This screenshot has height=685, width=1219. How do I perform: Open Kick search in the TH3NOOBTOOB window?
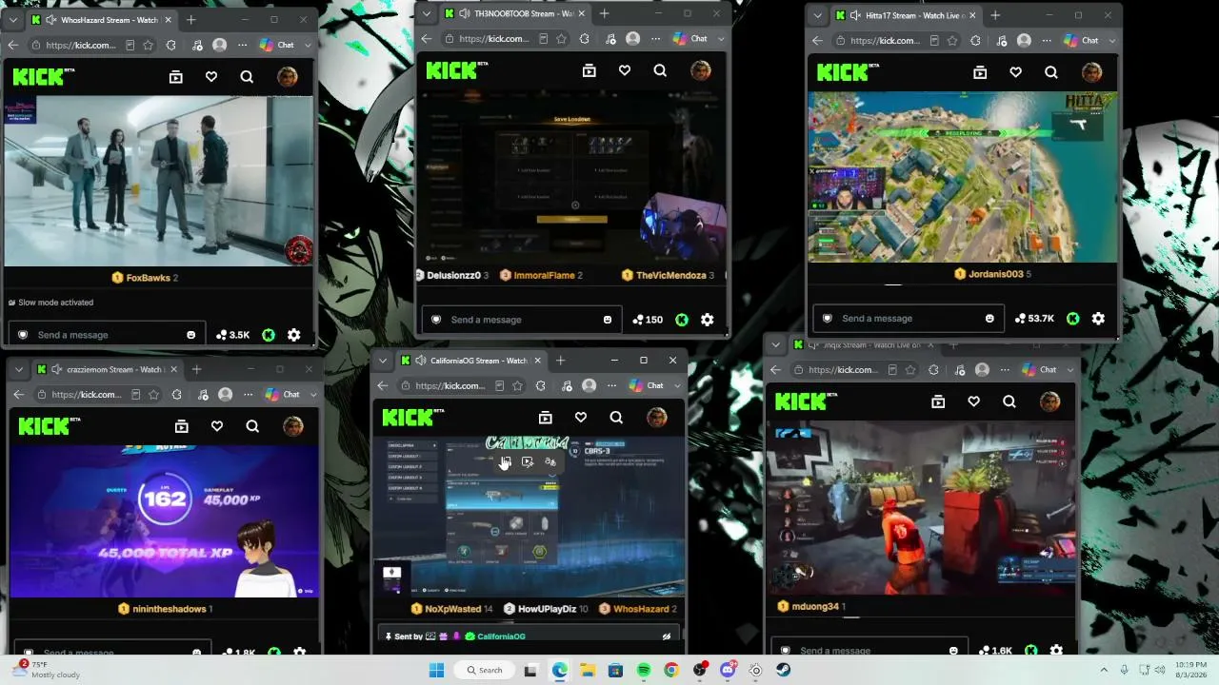click(x=660, y=70)
